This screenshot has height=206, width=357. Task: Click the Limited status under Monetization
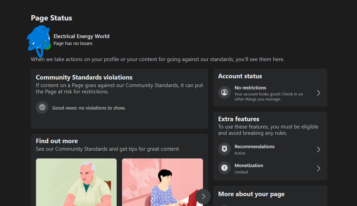coord(241,172)
